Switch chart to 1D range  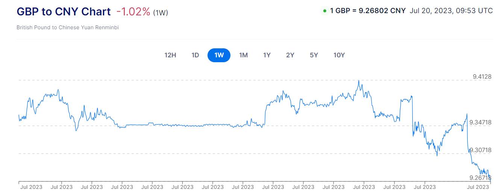(195, 55)
